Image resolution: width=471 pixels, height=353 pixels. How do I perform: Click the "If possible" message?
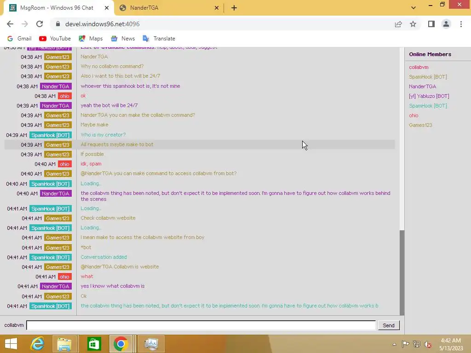pos(92,154)
